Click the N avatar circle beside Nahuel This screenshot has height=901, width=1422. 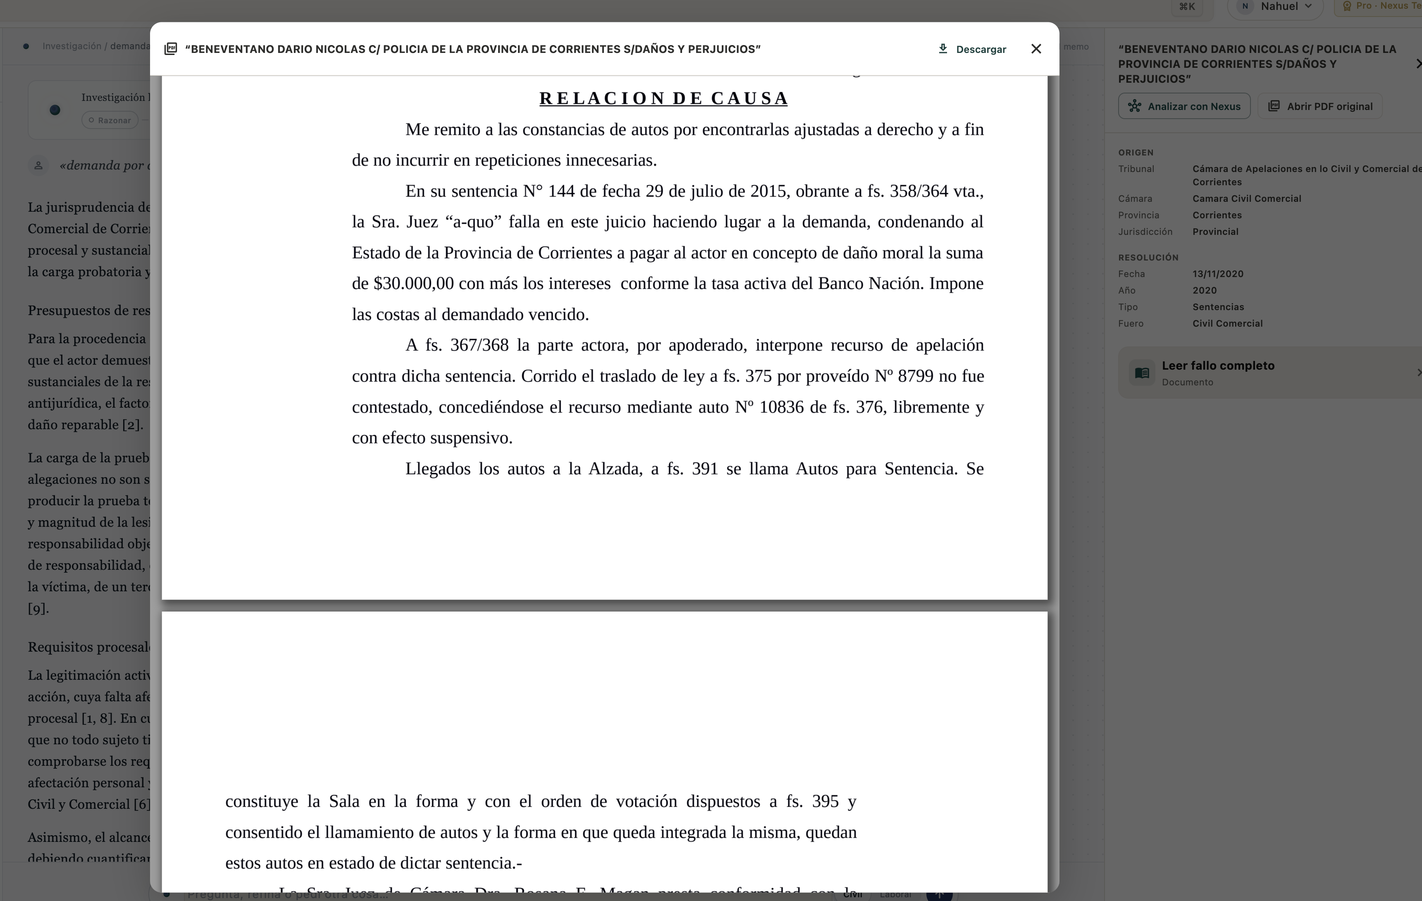(x=1245, y=6)
